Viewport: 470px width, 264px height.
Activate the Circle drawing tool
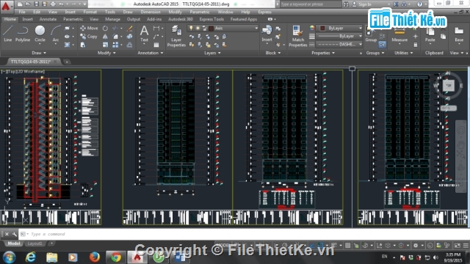point(40,33)
